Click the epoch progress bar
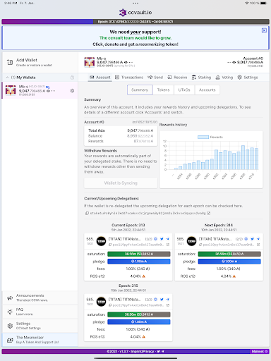Viewport: 271px width, 361px height. (x=135, y=22)
